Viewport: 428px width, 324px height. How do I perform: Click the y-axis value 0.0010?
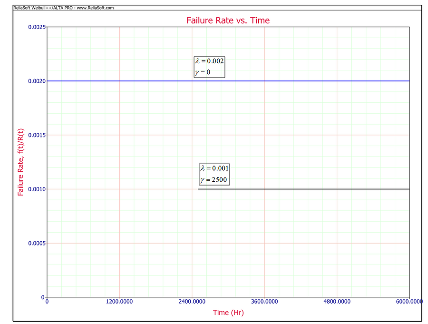click(37, 189)
